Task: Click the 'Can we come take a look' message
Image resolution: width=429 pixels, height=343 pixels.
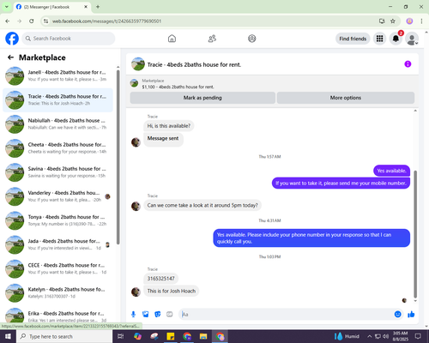Action: 202,205
